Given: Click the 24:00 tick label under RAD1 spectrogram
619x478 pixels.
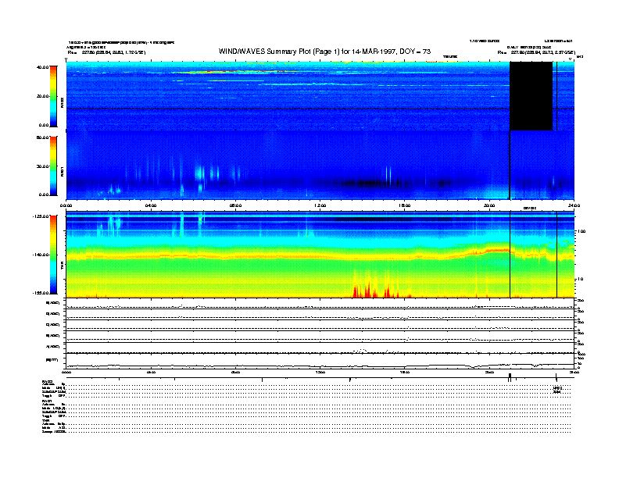Looking at the screenshot, I should 574,205.
